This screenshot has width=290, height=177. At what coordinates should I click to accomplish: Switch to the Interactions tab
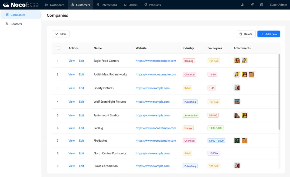coord(107,5)
